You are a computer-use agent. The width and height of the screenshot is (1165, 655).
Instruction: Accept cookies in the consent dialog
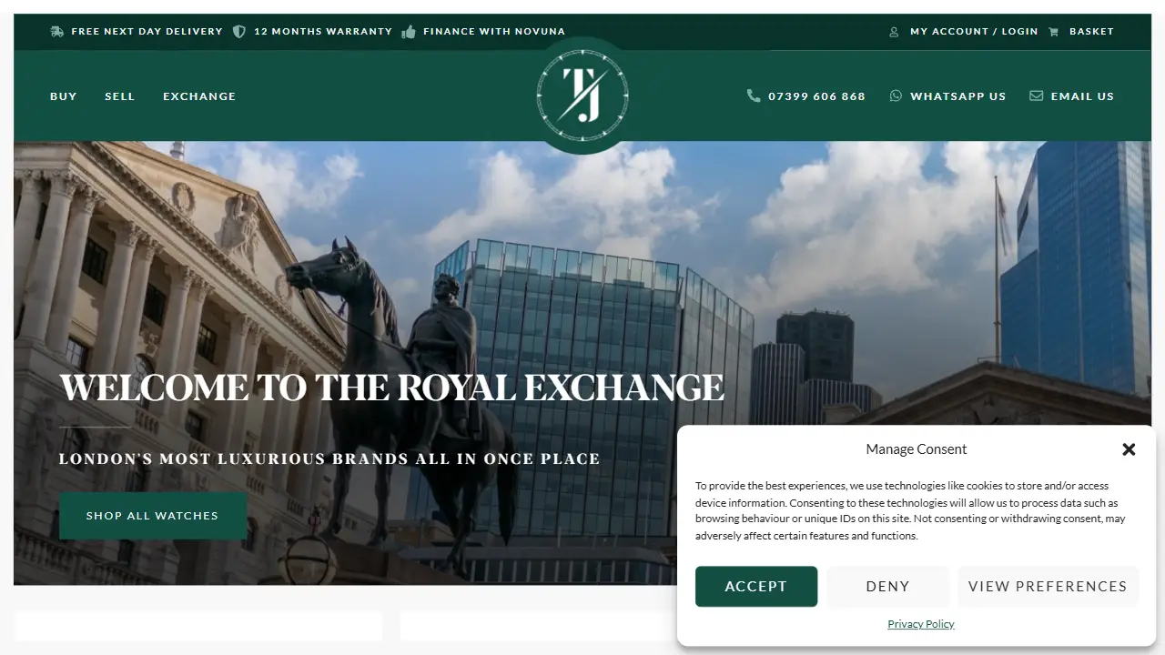(756, 587)
